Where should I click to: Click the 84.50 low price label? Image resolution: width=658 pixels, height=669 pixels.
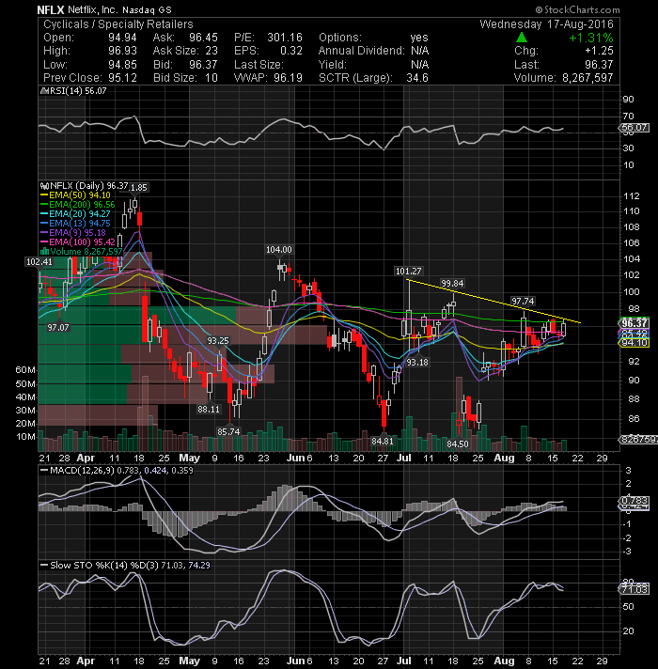coord(458,444)
